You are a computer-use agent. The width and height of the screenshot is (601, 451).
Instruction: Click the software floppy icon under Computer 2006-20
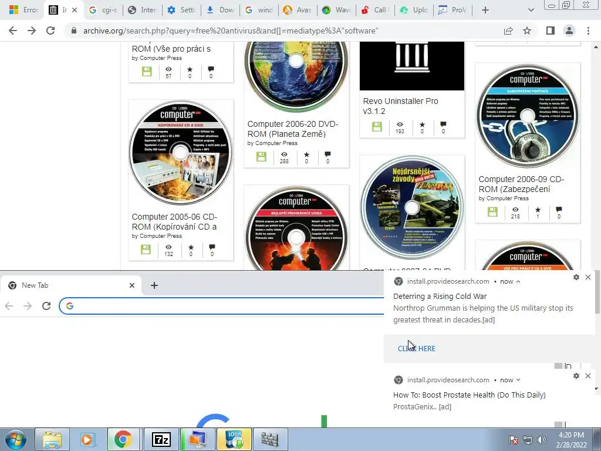tap(261, 156)
